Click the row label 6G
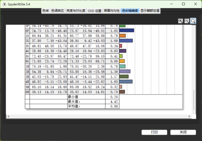 [27, 61]
